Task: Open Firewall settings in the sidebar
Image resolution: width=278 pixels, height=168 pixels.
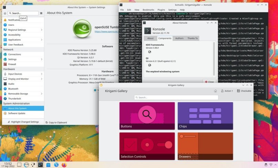Action: [12, 64]
